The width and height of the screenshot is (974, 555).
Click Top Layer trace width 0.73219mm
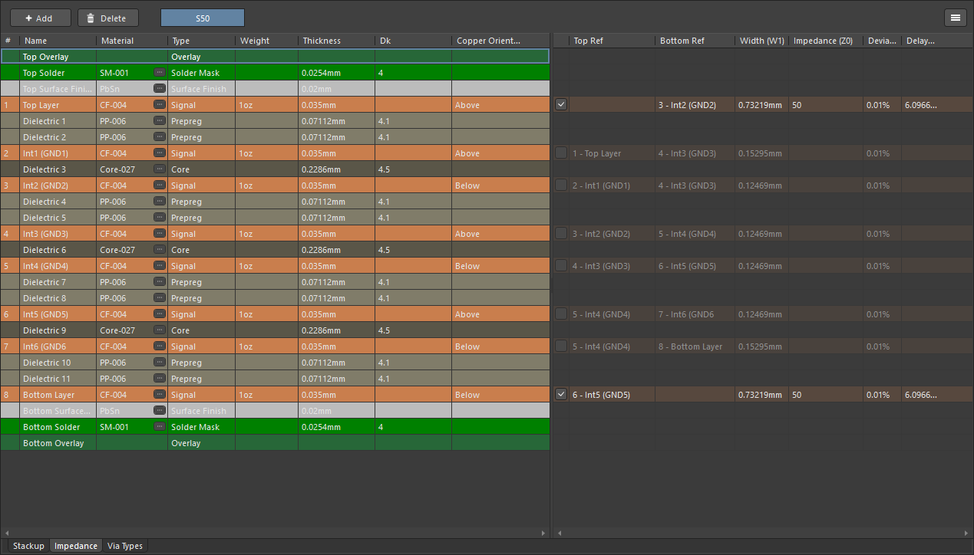pyautogui.click(x=761, y=105)
